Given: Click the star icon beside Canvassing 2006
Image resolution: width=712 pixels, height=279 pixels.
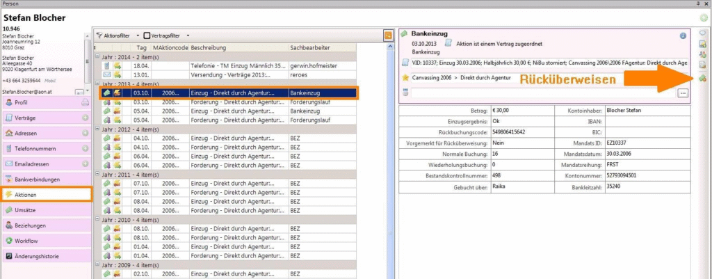Looking at the screenshot, I should [405, 78].
